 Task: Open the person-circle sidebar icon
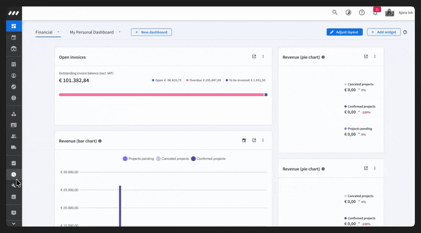(x=14, y=76)
